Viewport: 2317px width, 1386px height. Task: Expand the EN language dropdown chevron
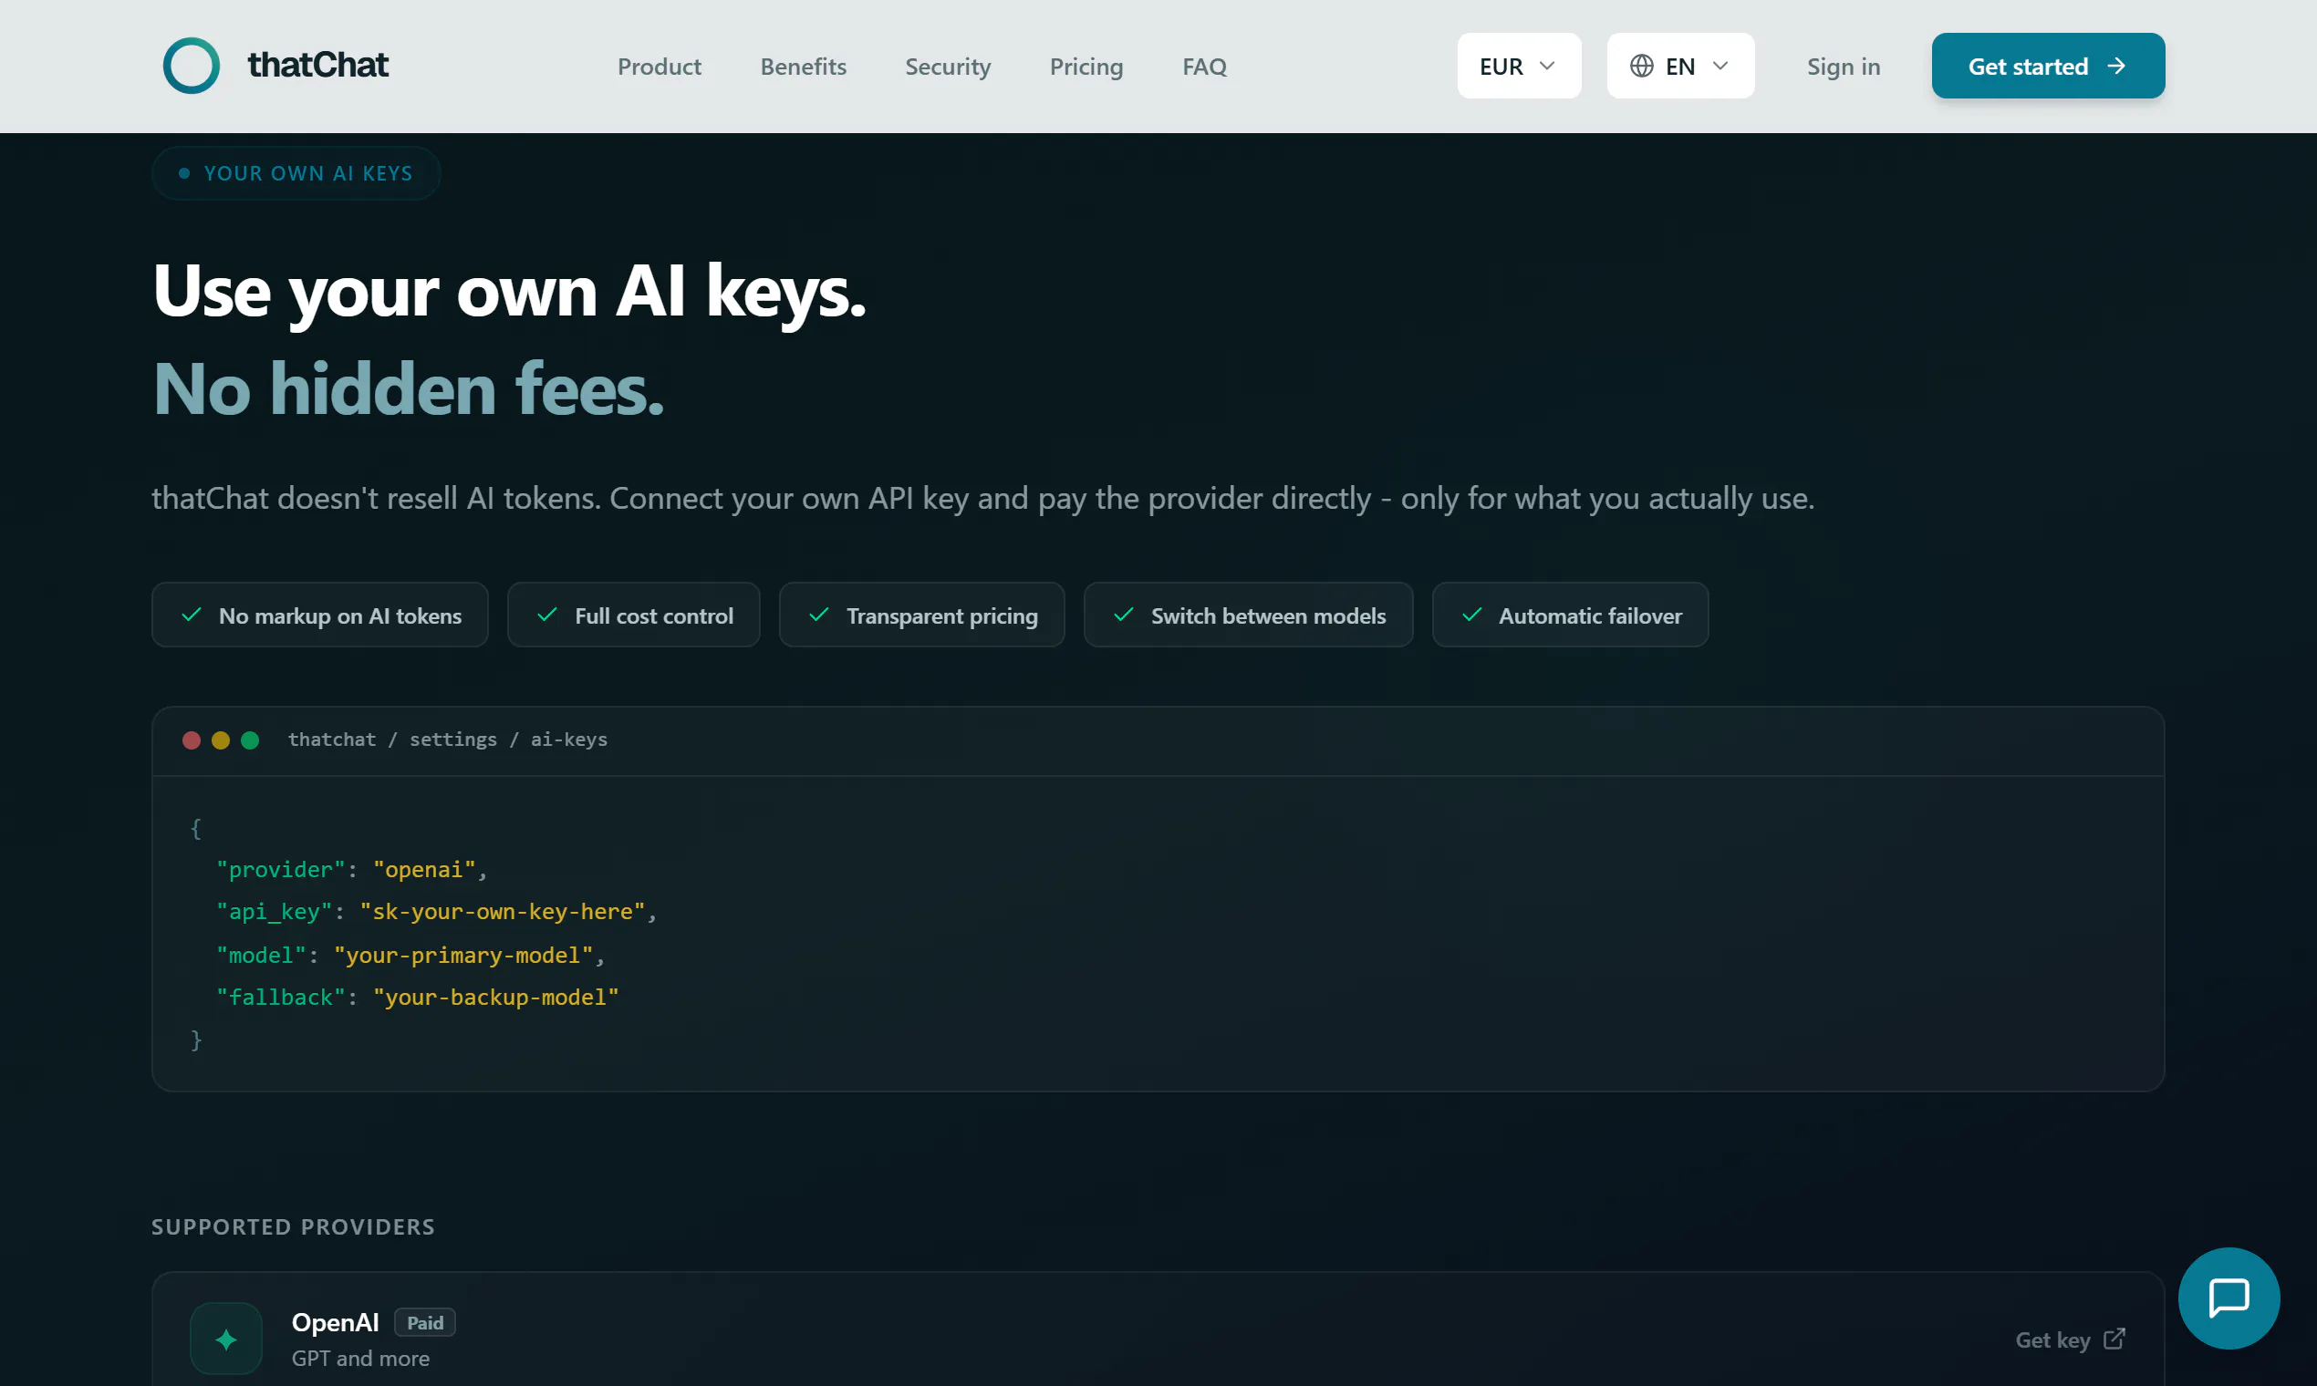click(1721, 66)
